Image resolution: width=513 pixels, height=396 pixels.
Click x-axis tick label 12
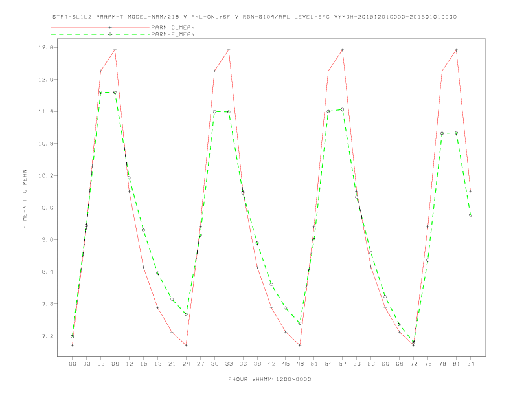click(x=130, y=364)
